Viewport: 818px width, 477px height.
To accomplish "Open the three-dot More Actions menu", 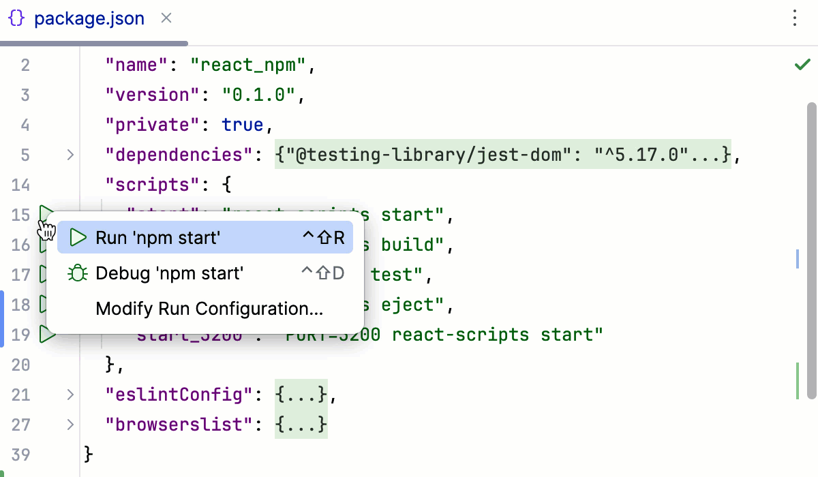I will coord(795,18).
